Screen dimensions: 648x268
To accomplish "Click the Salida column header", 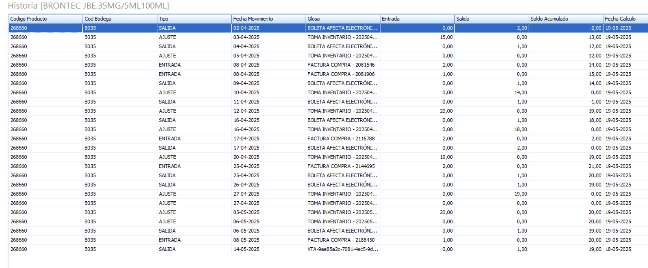I will coord(492,19).
